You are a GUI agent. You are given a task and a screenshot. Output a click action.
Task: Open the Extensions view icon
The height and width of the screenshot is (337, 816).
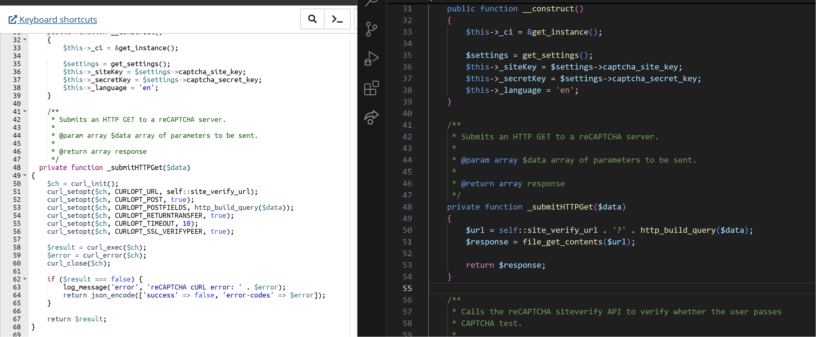[371, 88]
